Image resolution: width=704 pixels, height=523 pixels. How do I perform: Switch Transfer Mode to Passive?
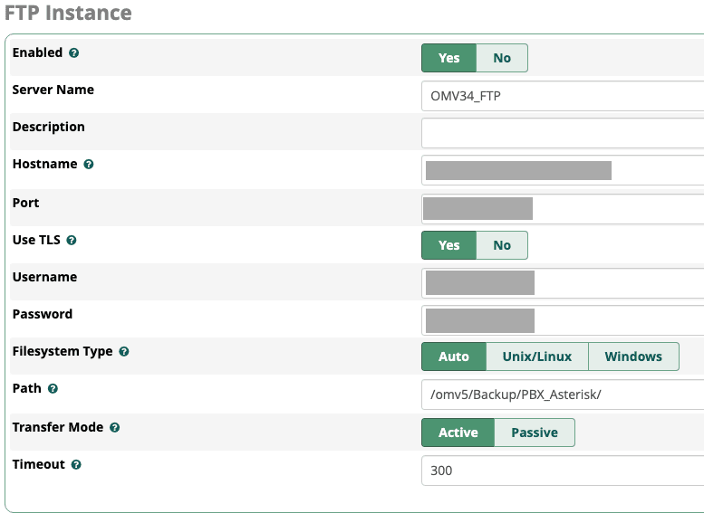pyautogui.click(x=535, y=433)
